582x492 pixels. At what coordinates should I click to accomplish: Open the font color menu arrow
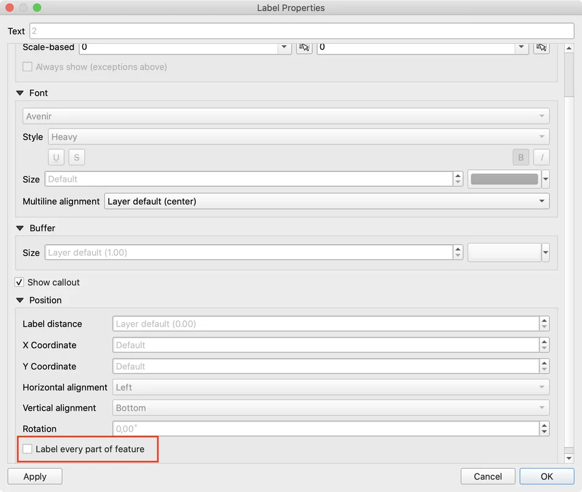(x=545, y=179)
